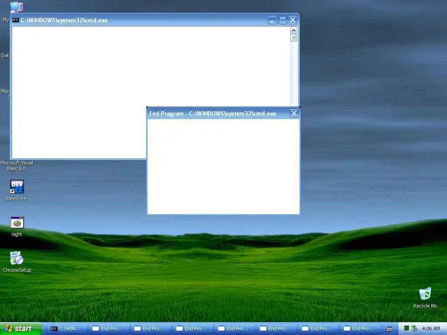Switch to the C:\WIN... taskbar button

click(x=67, y=328)
